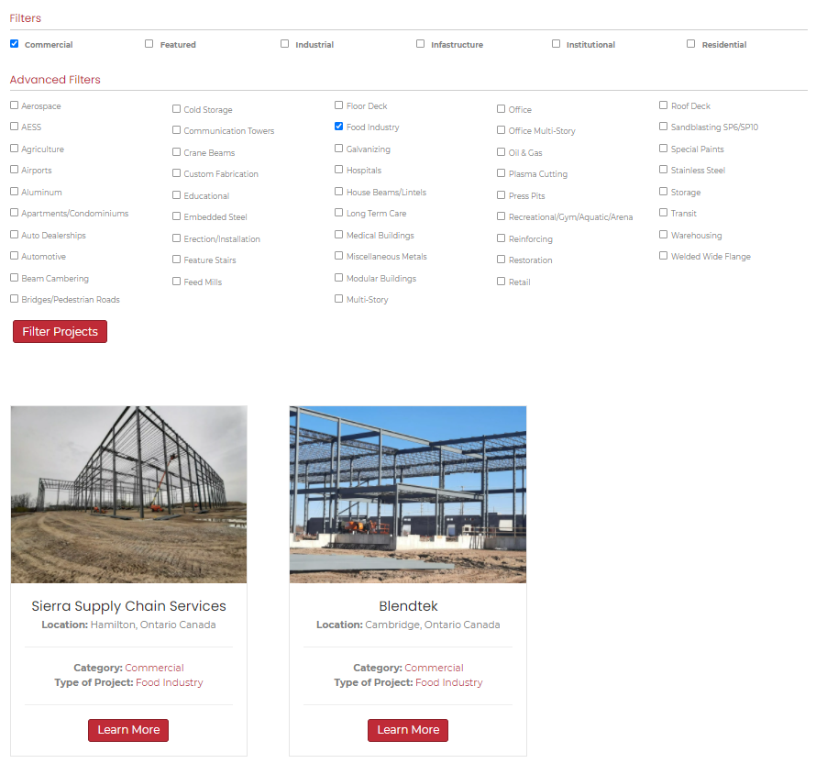Viewport: 827px width, 763px height.
Task: Enable Special Paints checkbox
Action: click(664, 149)
